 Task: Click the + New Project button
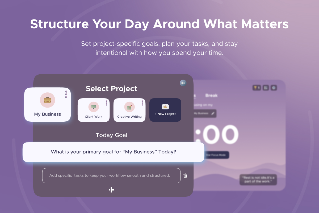pos(165,114)
